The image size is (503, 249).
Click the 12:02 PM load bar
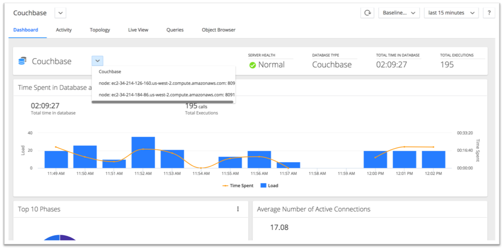click(x=433, y=159)
